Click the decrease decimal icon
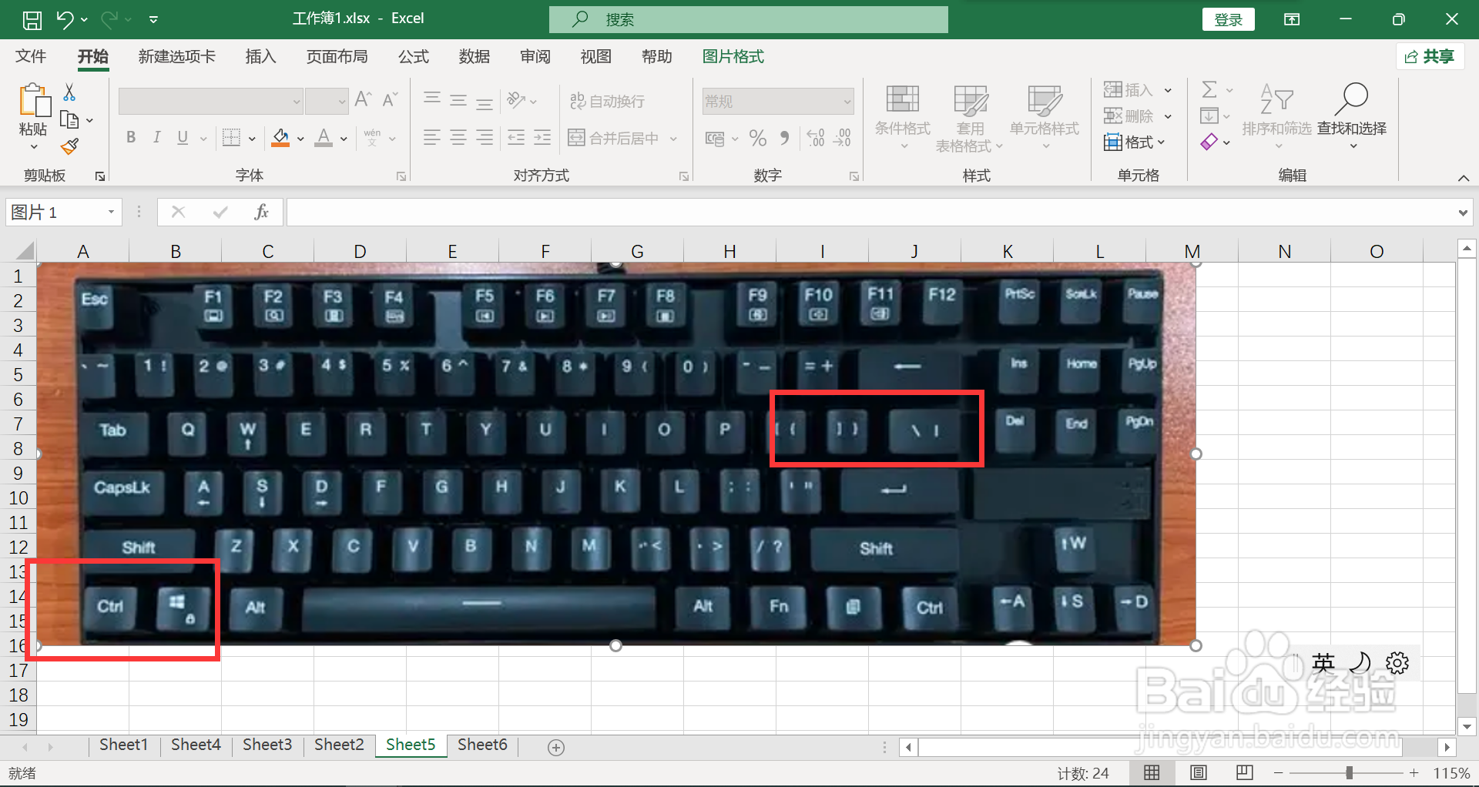This screenshot has width=1479, height=787. click(x=843, y=139)
